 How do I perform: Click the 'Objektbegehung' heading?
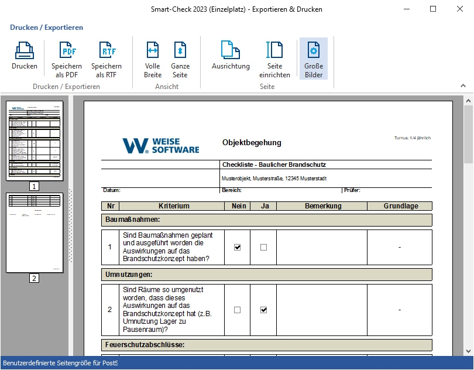(252, 142)
